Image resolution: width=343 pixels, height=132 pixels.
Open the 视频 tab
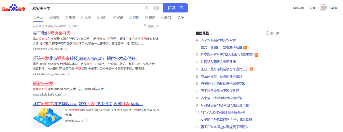click(x=166, y=17)
